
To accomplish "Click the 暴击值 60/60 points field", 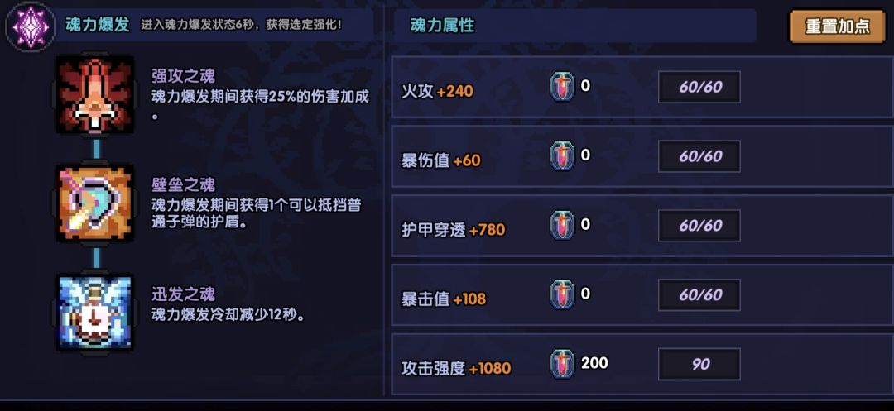I will (699, 294).
